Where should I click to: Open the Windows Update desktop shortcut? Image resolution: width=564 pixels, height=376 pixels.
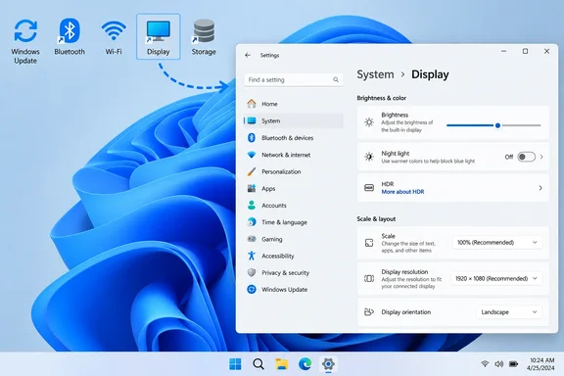25,40
